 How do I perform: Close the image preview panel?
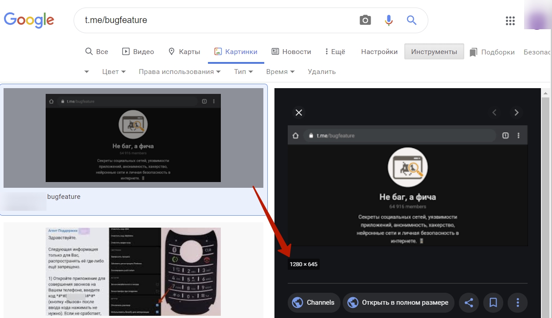coord(299,112)
